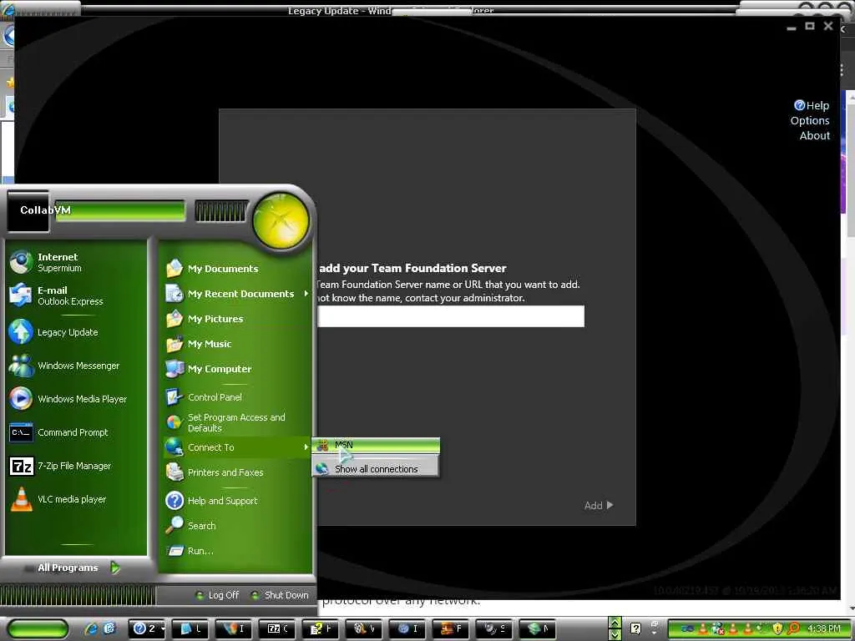Click Add in Team Foundation Server dialog

point(598,505)
